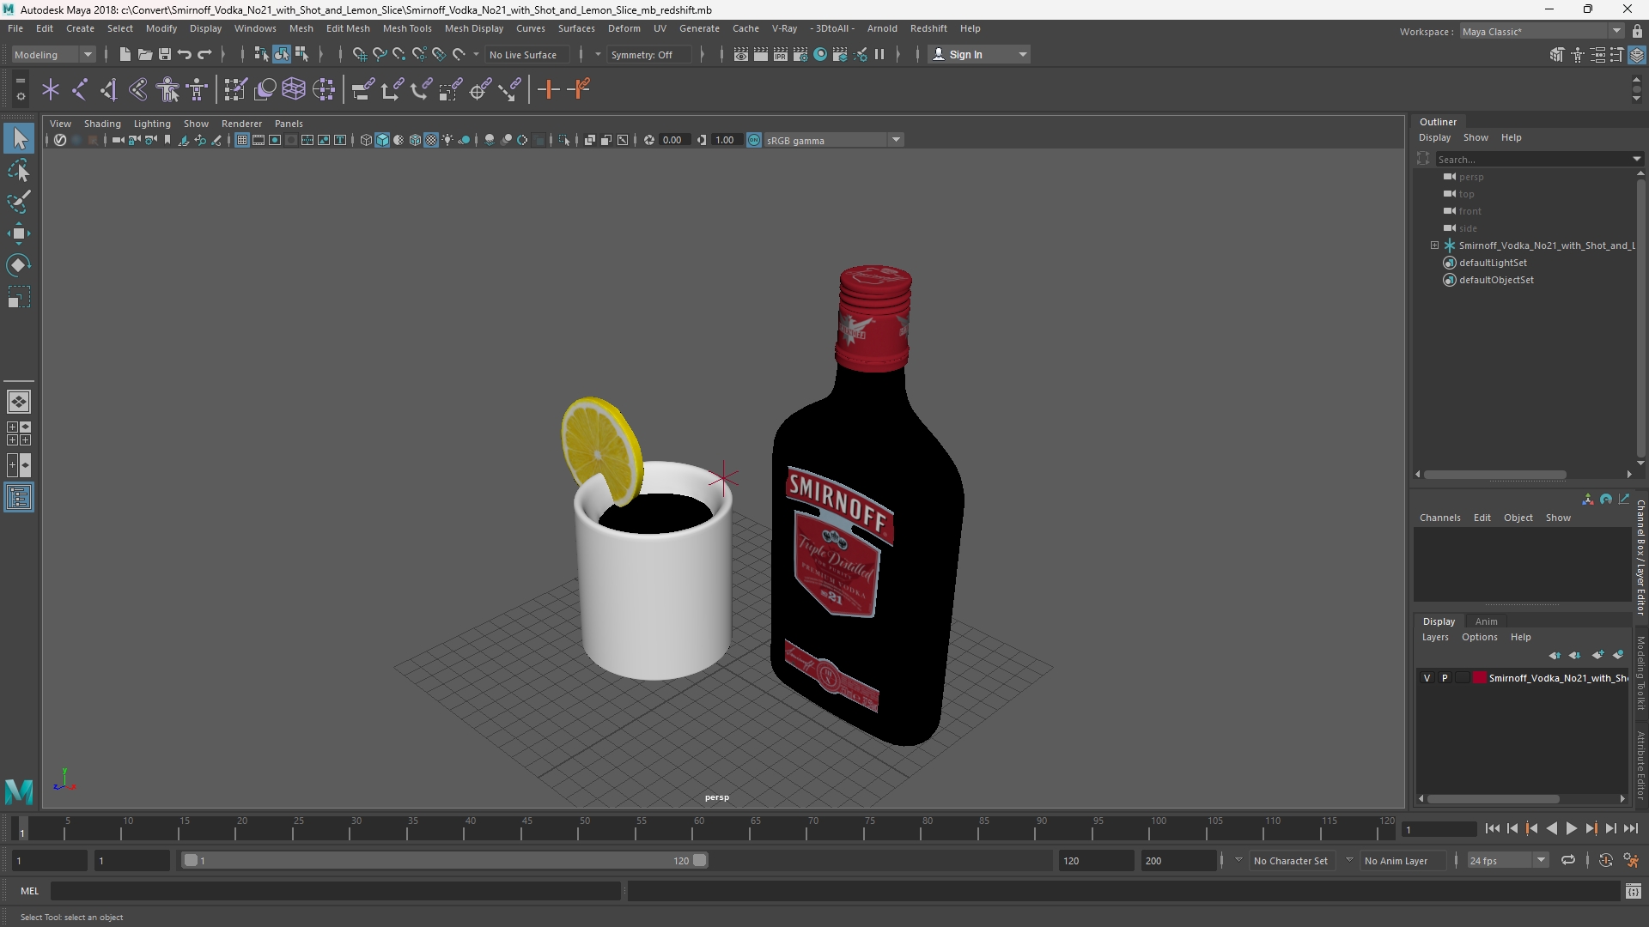Click the persp camera in Outliner

[x=1470, y=177]
